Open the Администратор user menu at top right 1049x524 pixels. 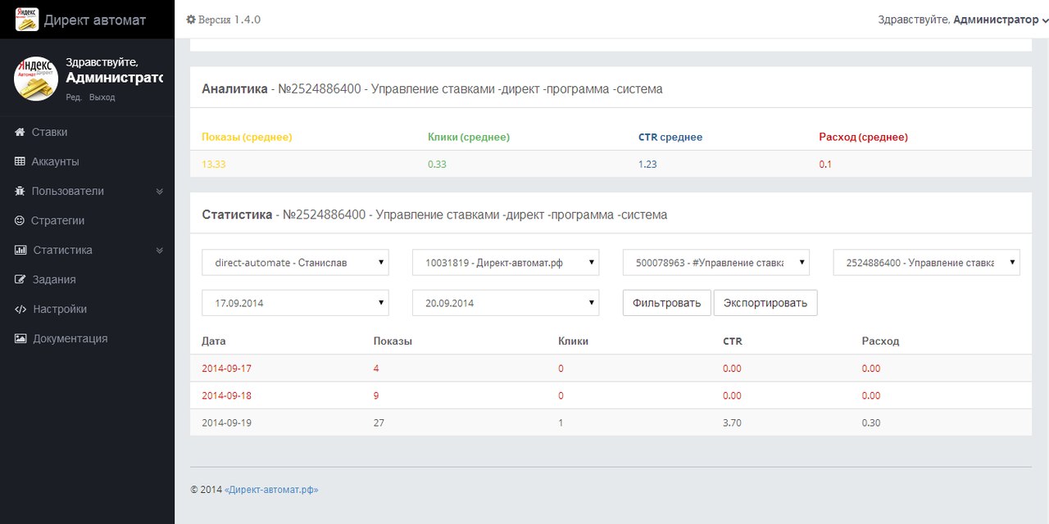(x=962, y=20)
